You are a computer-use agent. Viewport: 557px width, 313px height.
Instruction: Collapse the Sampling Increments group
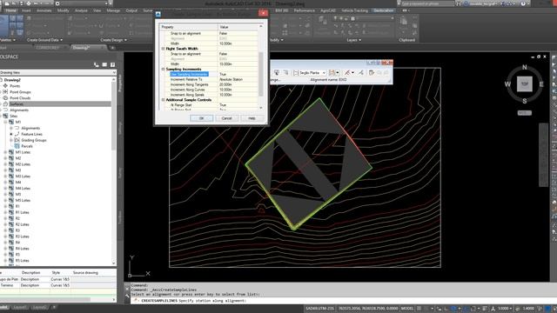163,70
